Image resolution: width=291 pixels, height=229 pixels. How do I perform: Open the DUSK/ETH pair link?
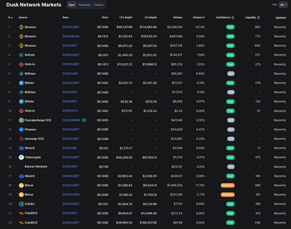70,111
